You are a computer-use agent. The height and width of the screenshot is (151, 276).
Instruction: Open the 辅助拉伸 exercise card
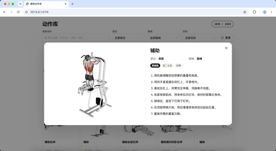coord(60,138)
